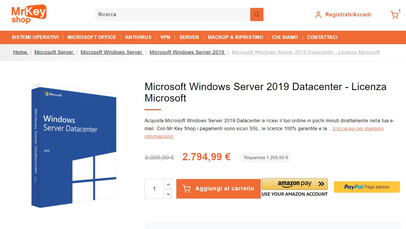Click the cart badge showing 1 item
Screen dimensions: 406x229
click(399, 11)
